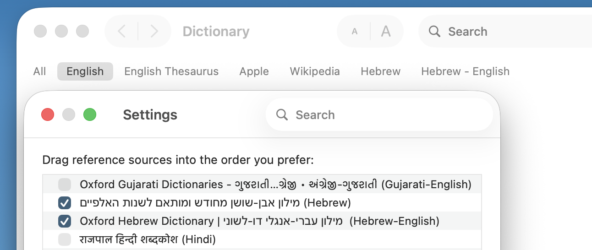Go back with the left chevron
Viewport: 592px width, 250px height.
coord(121,32)
